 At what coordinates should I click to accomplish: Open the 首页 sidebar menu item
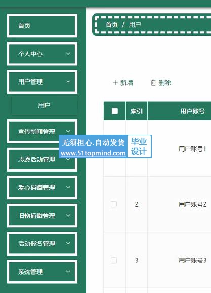pyautogui.click(x=42, y=26)
